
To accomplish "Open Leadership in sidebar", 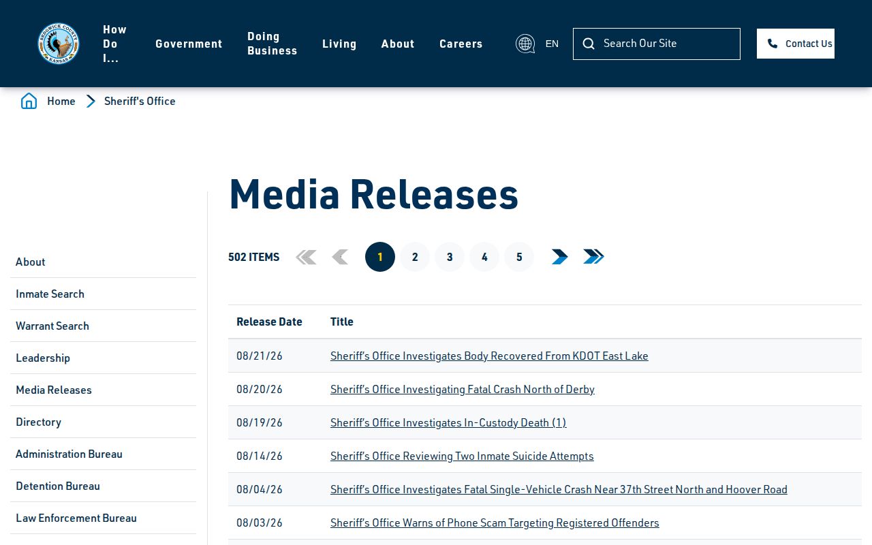I will point(103,358).
